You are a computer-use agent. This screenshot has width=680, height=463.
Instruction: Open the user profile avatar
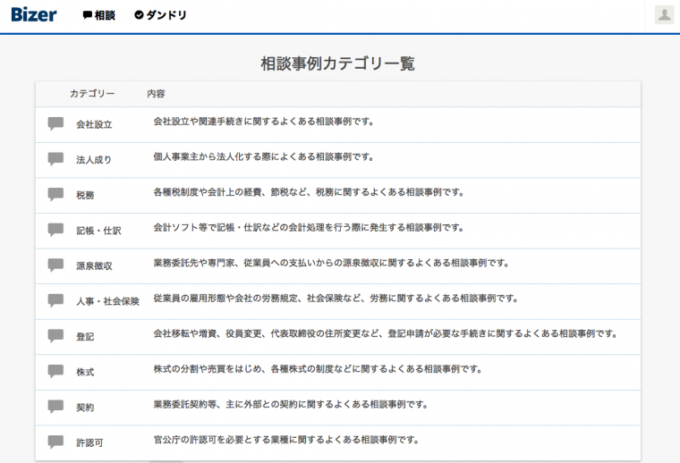664,15
